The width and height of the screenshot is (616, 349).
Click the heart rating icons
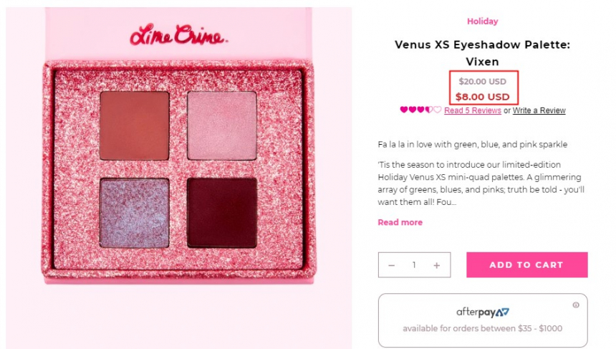420,110
